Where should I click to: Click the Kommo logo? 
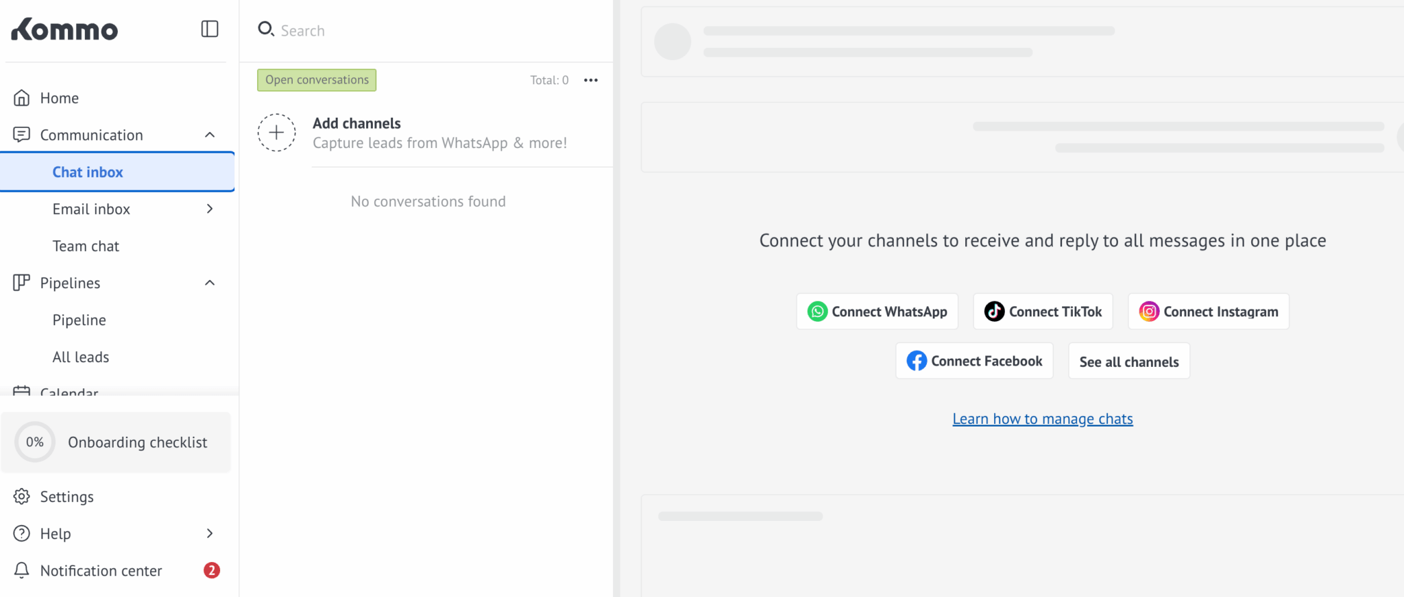64,29
